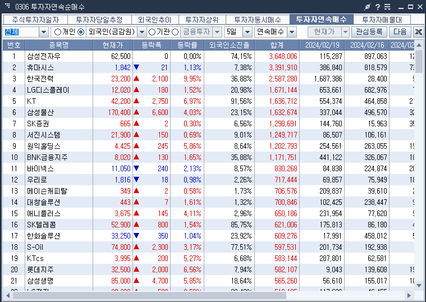This screenshot has width=426, height=302.
Task: Sort by the 등락률 column header
Action: [x=187, y=45]
